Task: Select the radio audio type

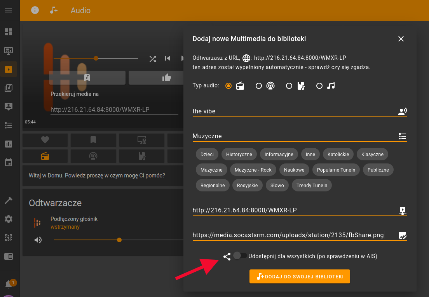Action: coord(228,86)
